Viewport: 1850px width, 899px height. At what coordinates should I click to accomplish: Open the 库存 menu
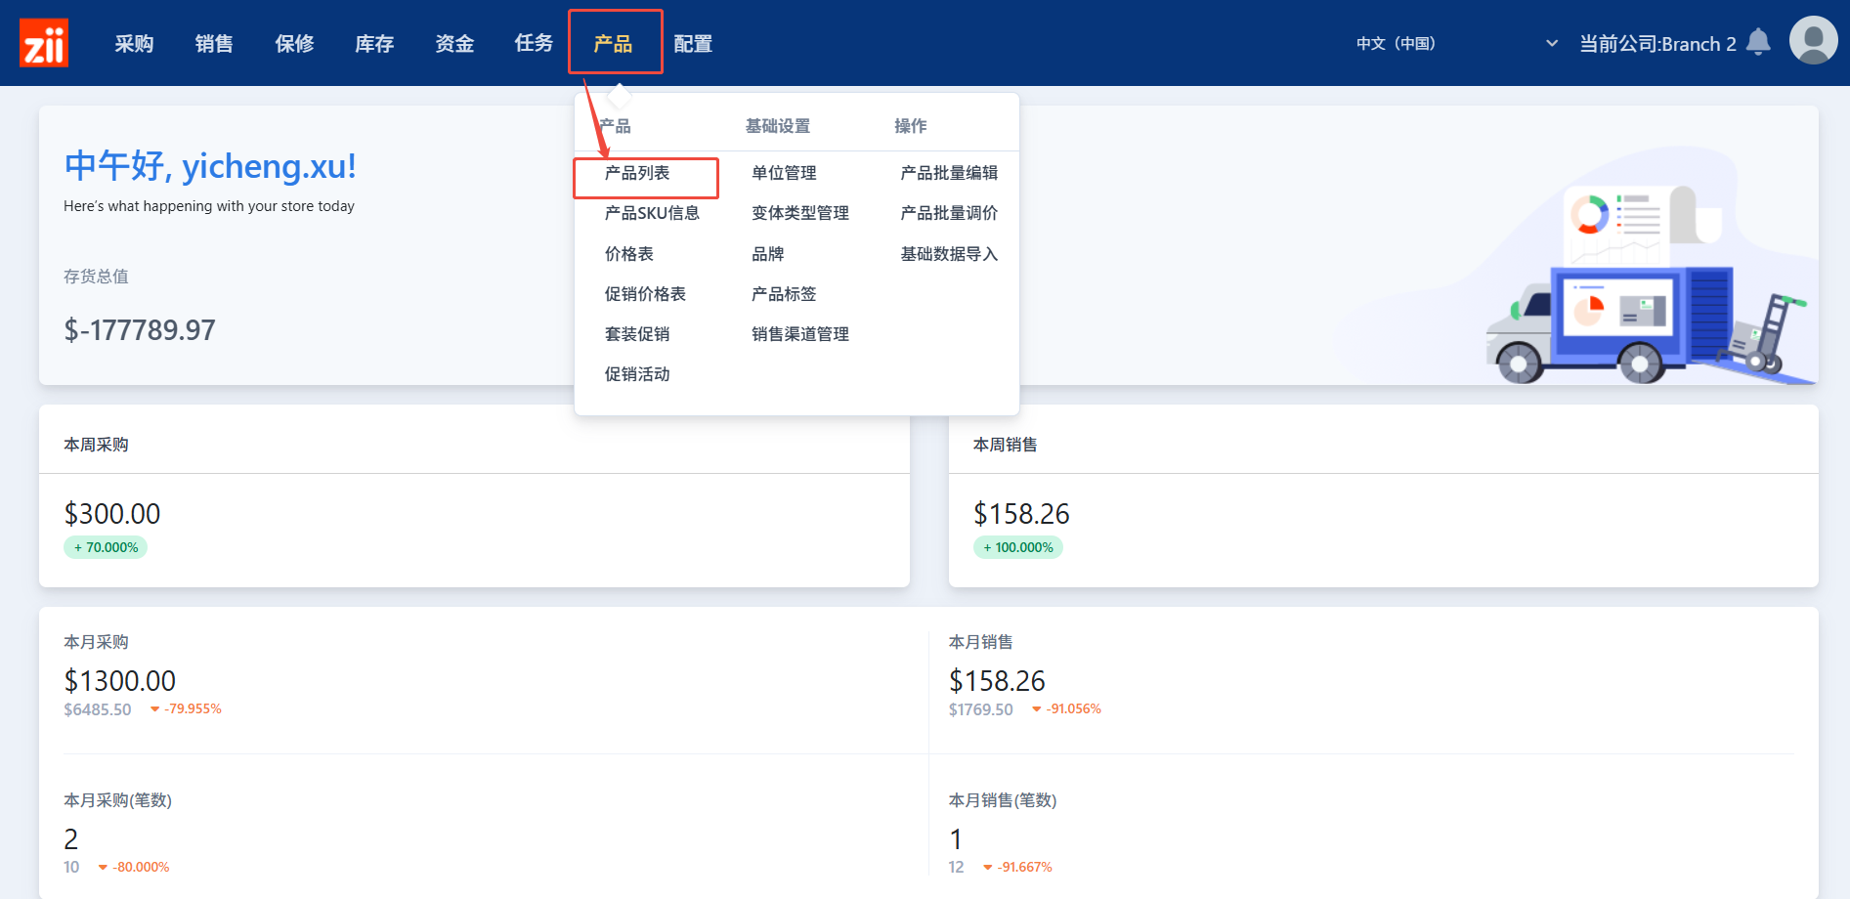tap(374, 43)
